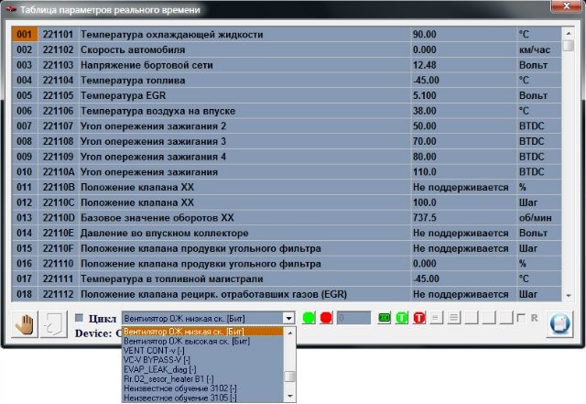The height and width of the screenshot is (404, 586).
Task: Click the small green battery-like icon
Action: pyautogui.click(x=384, y=318)
